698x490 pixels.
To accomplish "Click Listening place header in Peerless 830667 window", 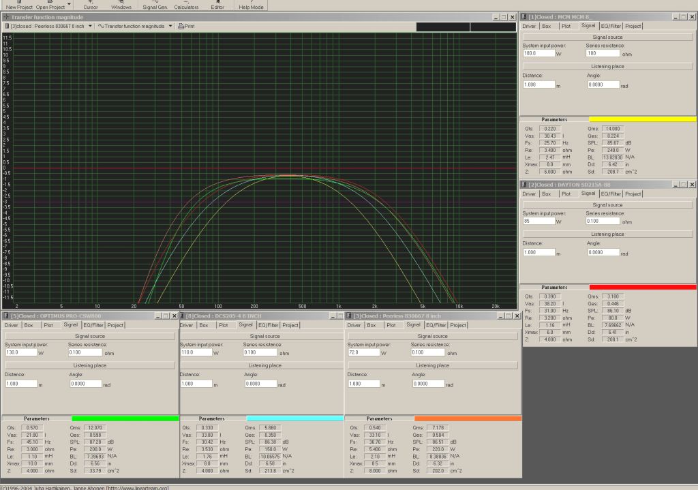I will coord(432,365).
